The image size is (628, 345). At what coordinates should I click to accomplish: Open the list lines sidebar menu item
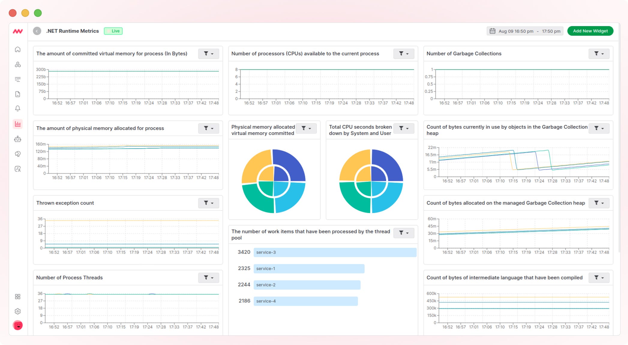(x=18, y=79)
